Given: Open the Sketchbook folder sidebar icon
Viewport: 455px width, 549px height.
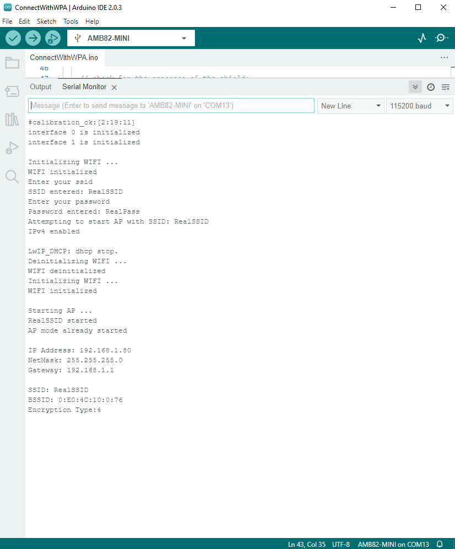Looking at the screenshot, I should pos(12,63).
